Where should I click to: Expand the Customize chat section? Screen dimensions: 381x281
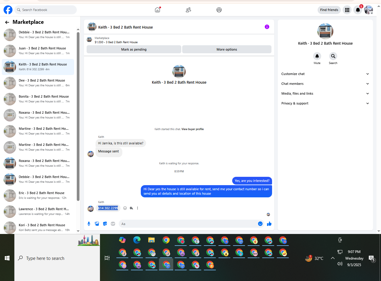[325, 74]
